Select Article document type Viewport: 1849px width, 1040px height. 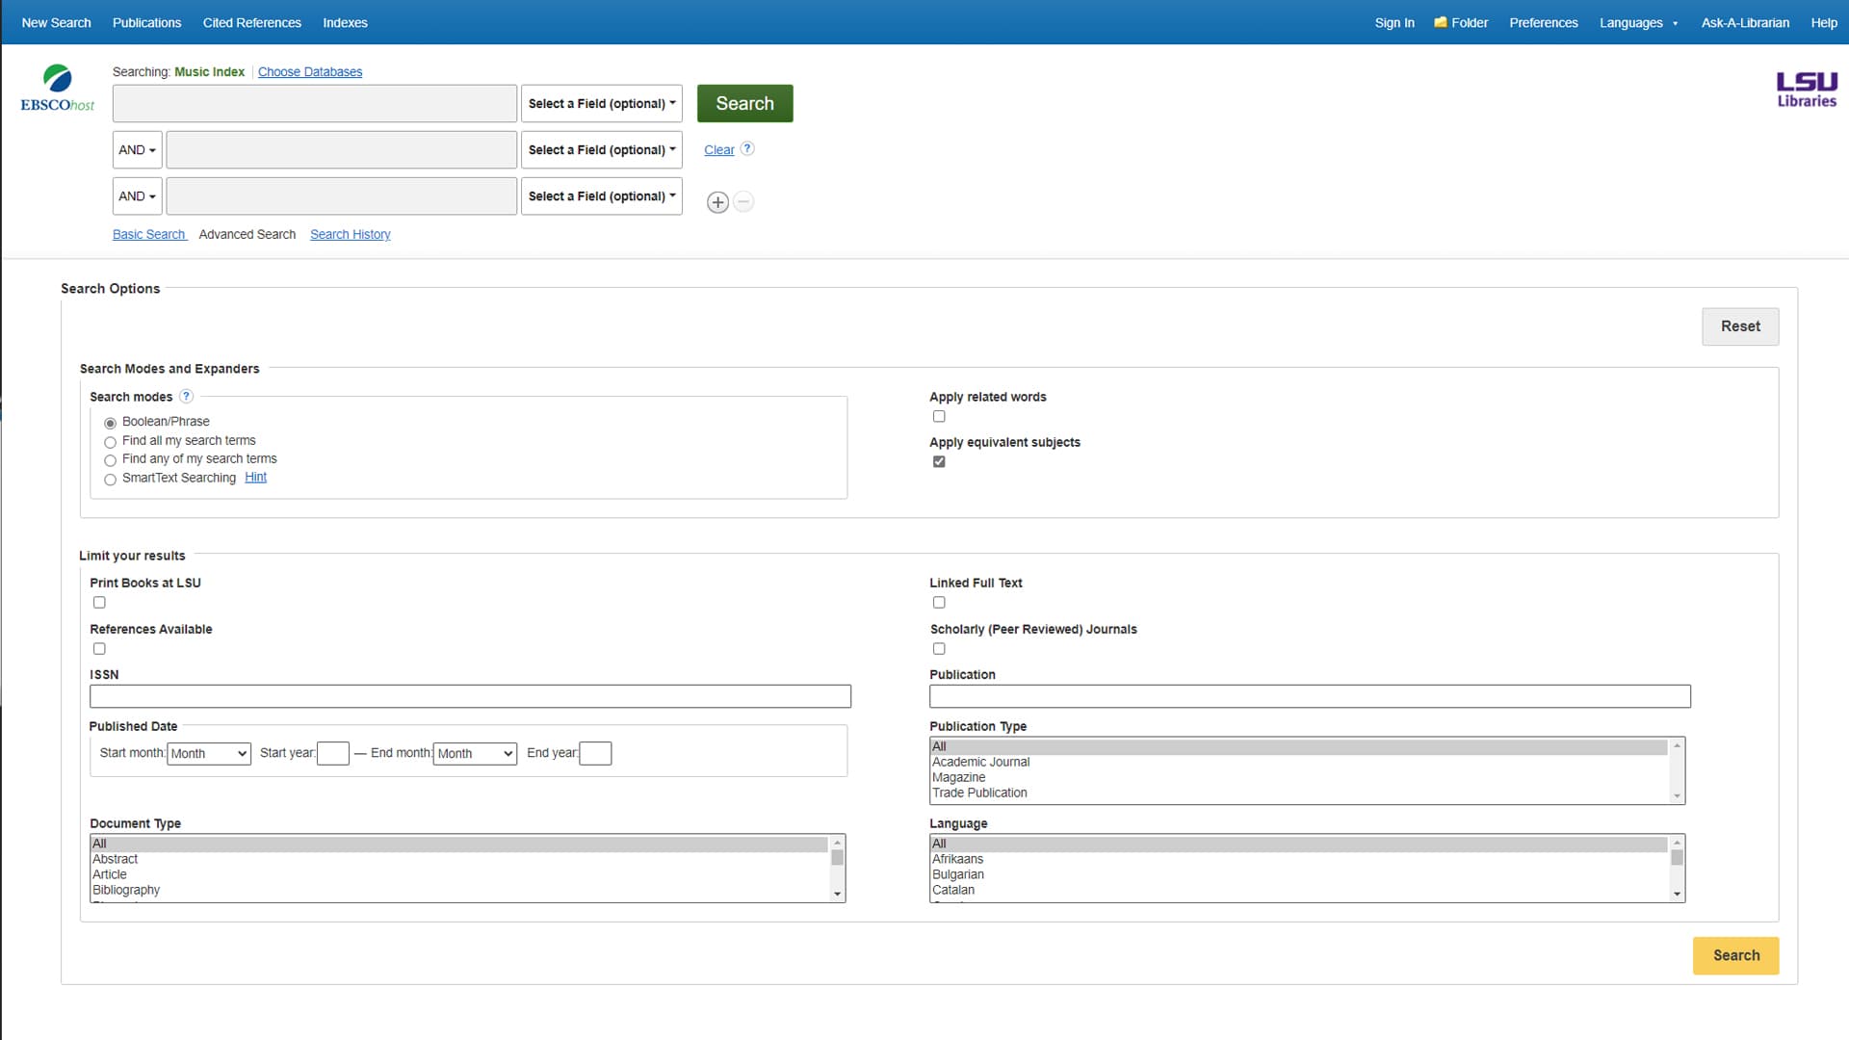[x=459, y=874]
